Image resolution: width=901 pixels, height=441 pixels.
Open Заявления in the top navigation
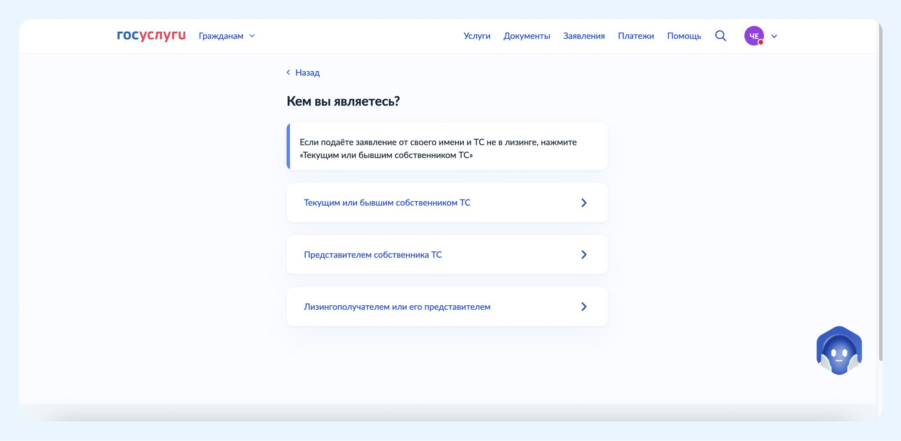[584, 36]
